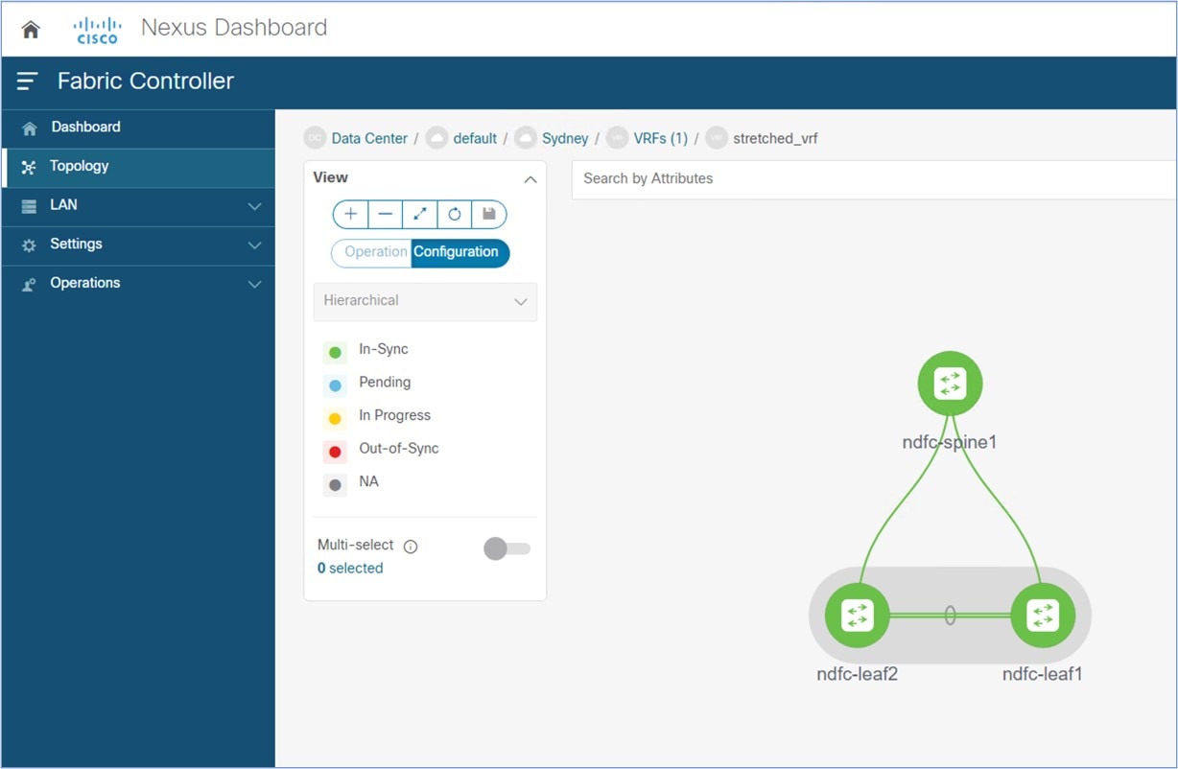Screen dimensions: 1178x769
Task: Go to Sydney fabric breadcrumb
Action: click(x=565, y=138)
